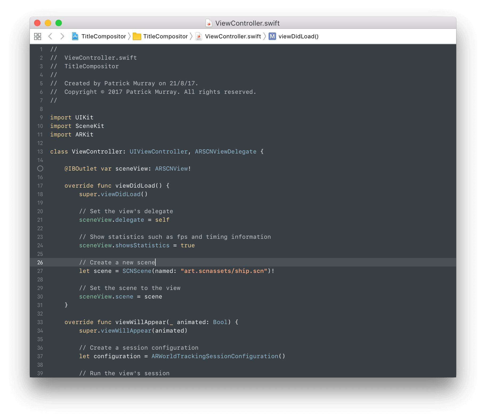The width and height of the screenshot is (486, 420).
Task: Click the ViewController.swift window title
Action: click(x=248, y=23)
